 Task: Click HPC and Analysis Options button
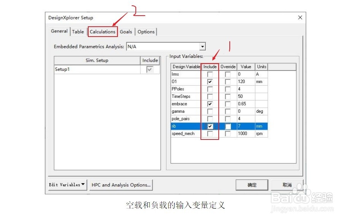121,185
